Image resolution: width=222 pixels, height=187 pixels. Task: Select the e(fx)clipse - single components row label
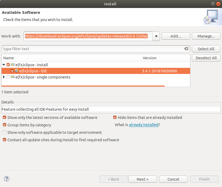click(43, 77)
